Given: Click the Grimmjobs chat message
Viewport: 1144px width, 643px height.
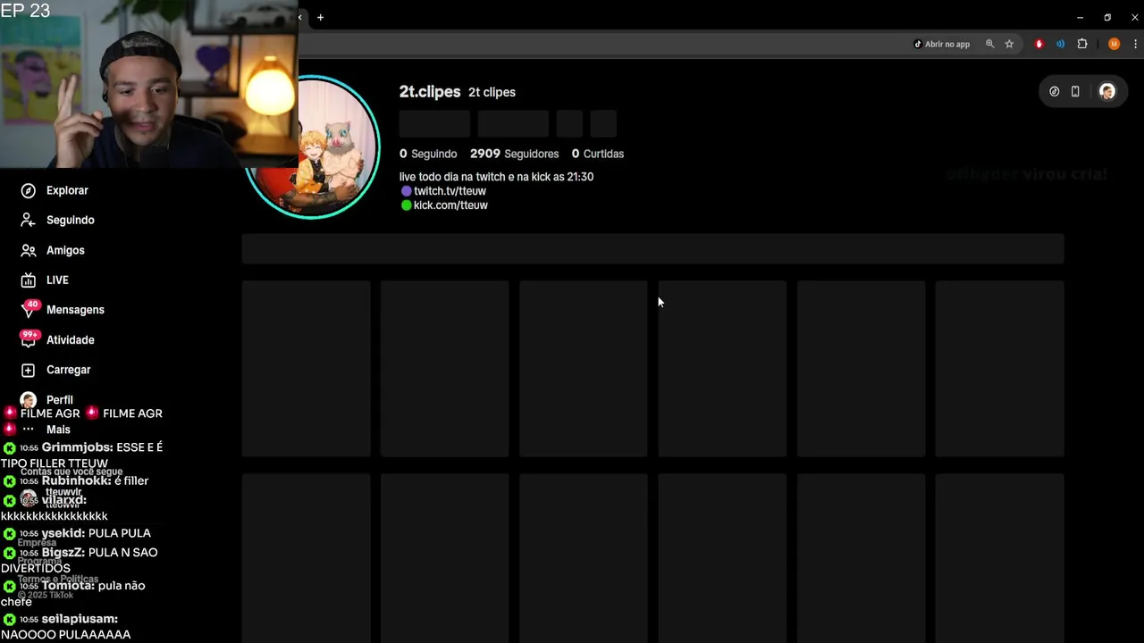Looking at the screenshot, I should [82, 455].
